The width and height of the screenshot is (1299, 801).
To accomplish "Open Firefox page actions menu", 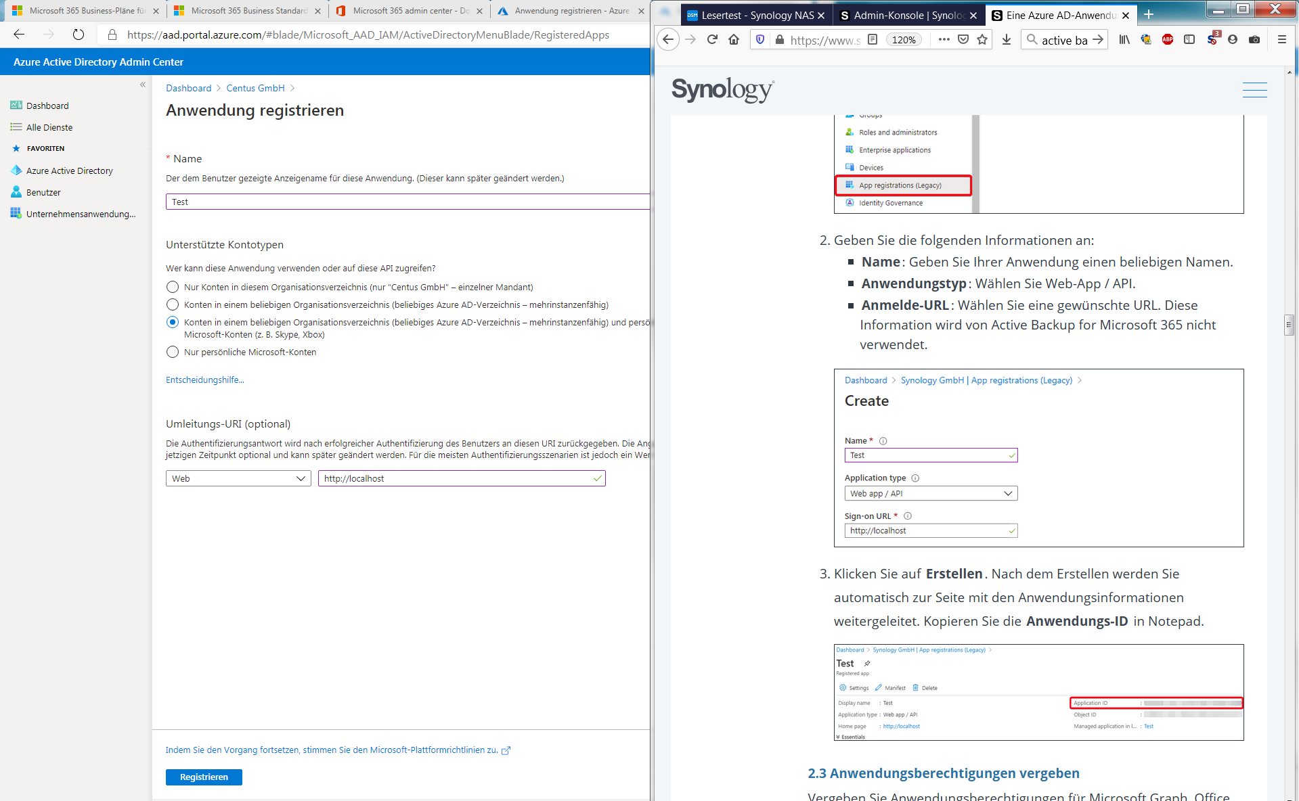I will click(944, 39).
